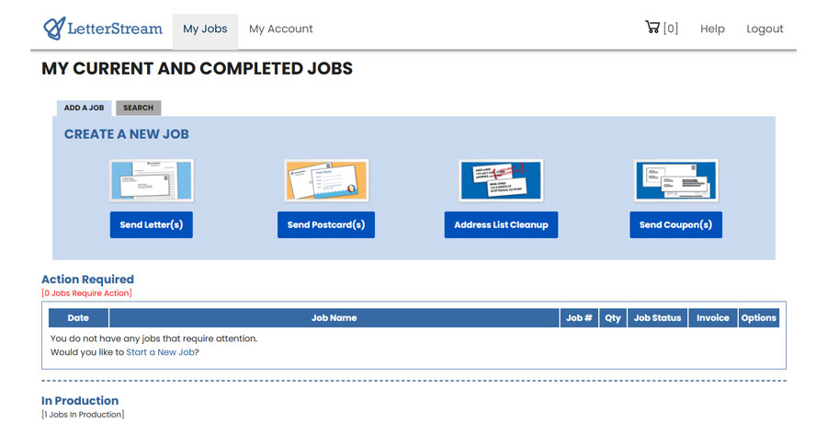Click the postcard thumbnail image

point(326,180)
